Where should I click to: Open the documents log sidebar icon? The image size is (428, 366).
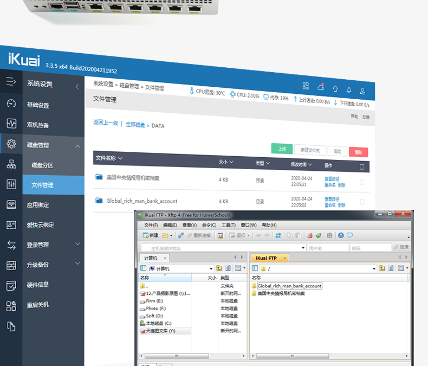(11, 326)
